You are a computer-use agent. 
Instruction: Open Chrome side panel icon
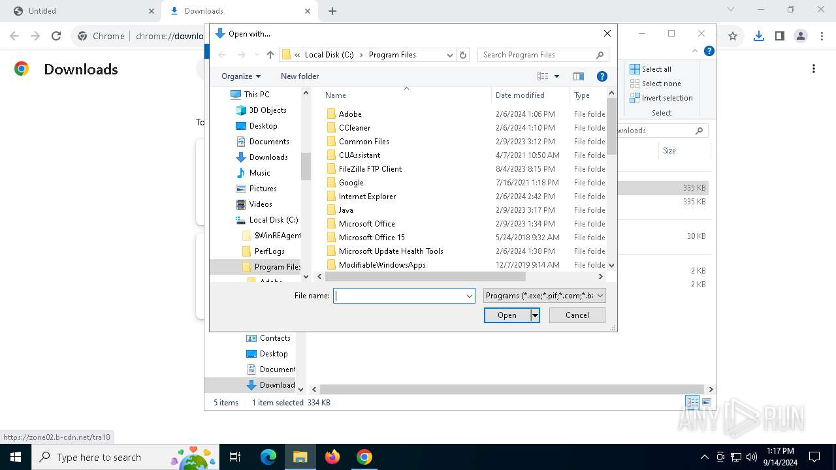pyautogui.click(x=779, y=36)
